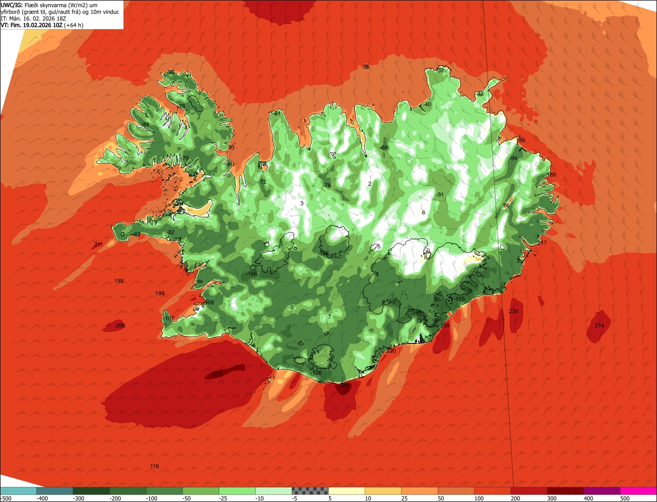The height and width of the screenshot is (502, 657).
Task: Select the -126 value near the south coast
Action: click(x=316, y=373)
